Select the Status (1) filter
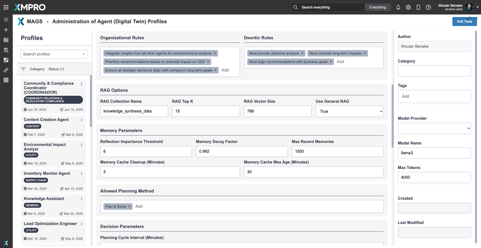Screen dimensions: 481x248 tap(56, 69)
